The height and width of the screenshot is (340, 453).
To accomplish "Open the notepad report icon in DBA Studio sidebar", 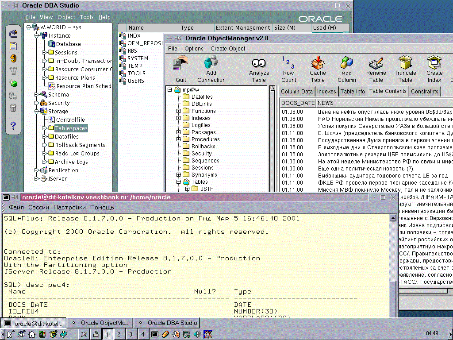I will click(x=13, y=46).
